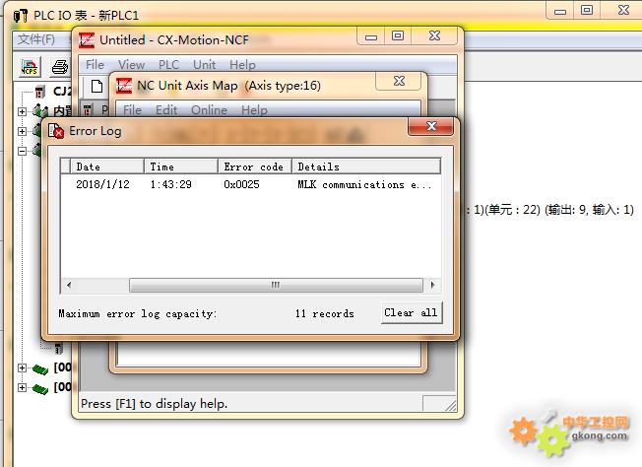This screenshot has height=467, width=642.
Task: Select the 0x0025 error code cell
Action: tap(241, 184)
